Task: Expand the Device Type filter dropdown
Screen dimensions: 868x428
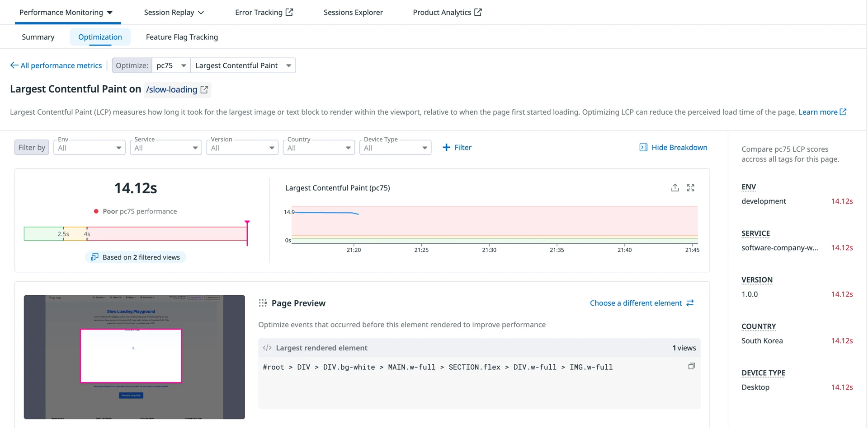Action: point(395,148)
